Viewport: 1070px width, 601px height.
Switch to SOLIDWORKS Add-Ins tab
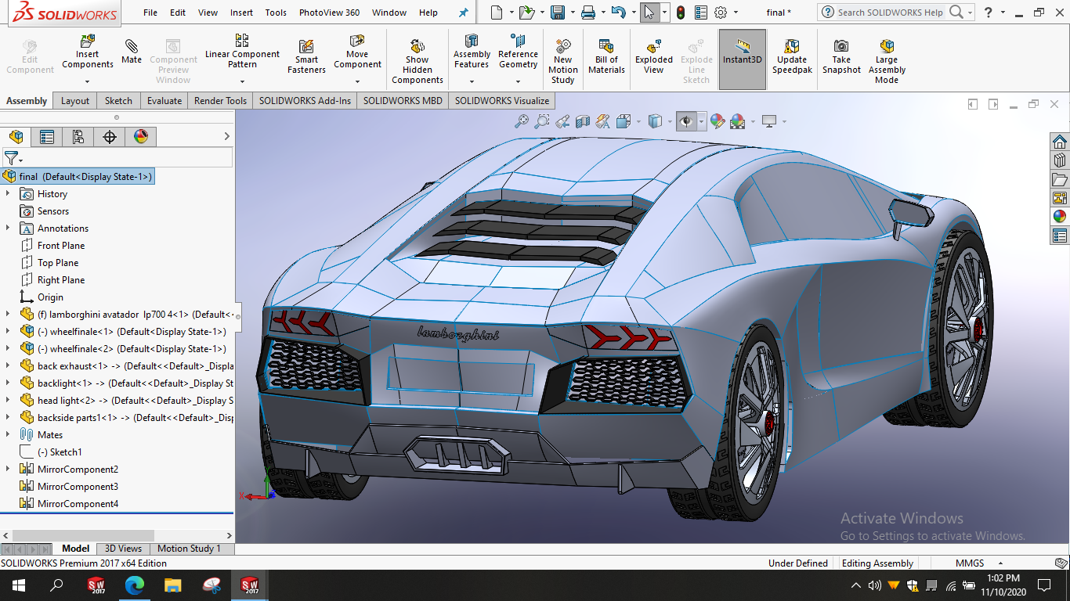[x=305, y=100]
